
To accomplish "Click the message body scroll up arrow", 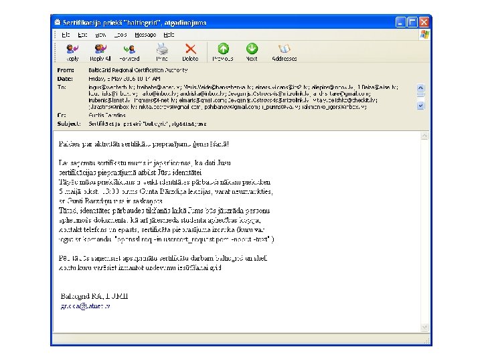I will click(x=424, y=136).
